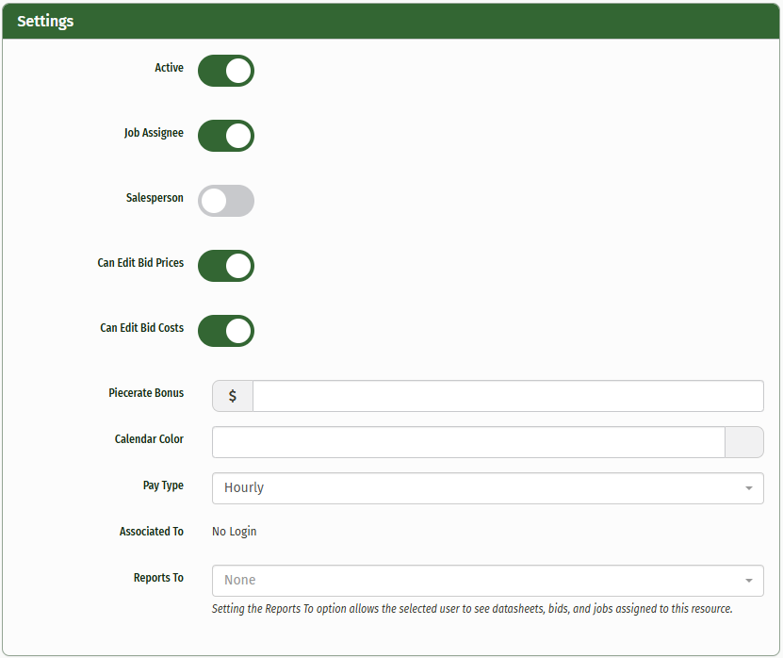Toggle the Active switch off

pos(226,71)
